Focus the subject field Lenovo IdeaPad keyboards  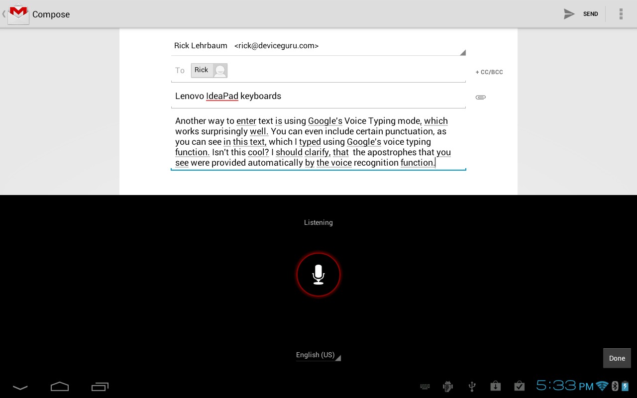318,96
